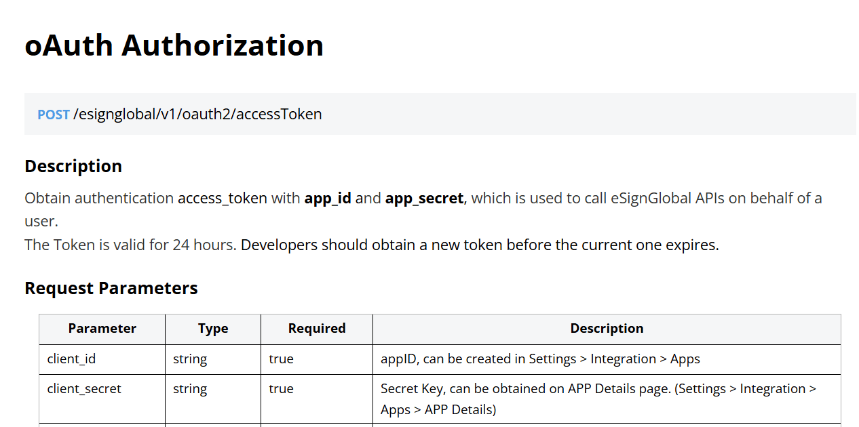Screen dimensions: 859x427
Task: Click the bold app_id term
Action: click(x=328, y=199)
